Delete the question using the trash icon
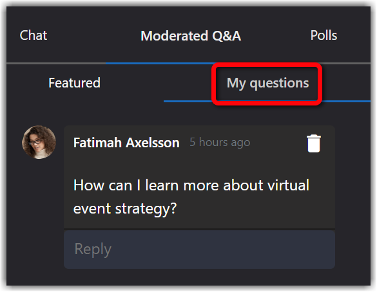The image size is (377, 292). pyautogui.click(x=314, y=143)
